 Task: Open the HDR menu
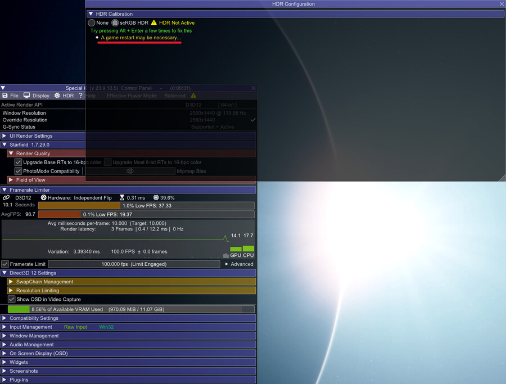point(68,96)
